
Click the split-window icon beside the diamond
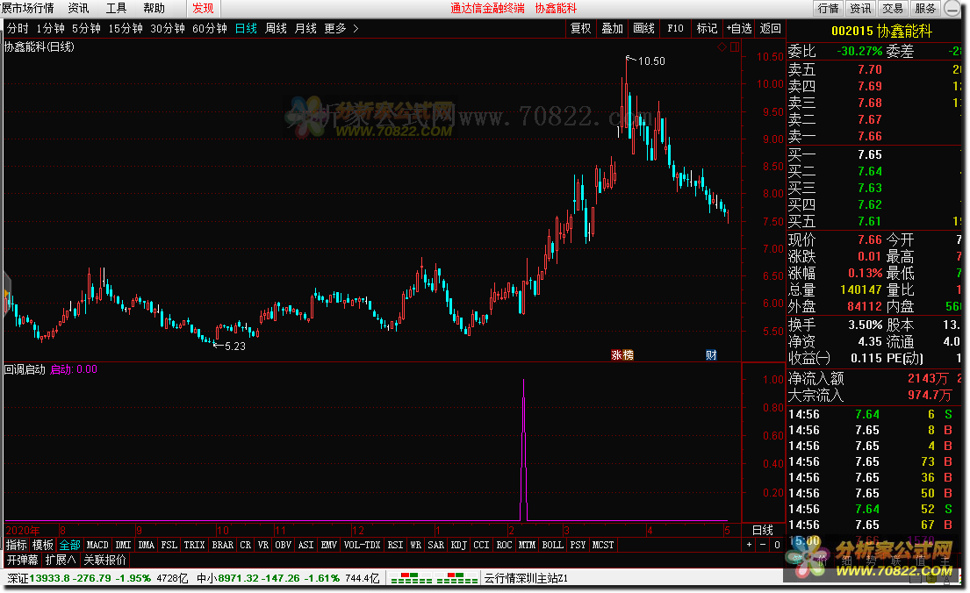[x=735, y=47]
